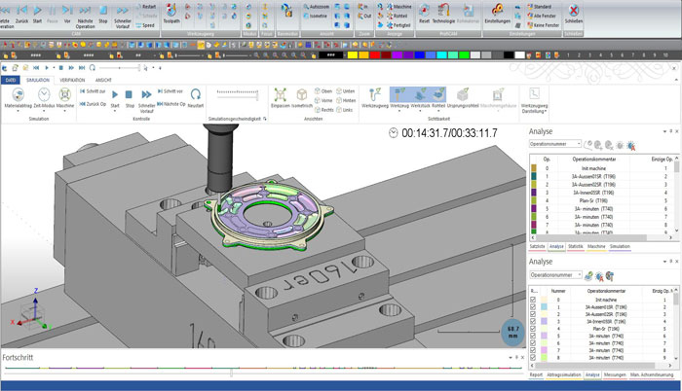Click Einpassen fit-view icon
Screen dimensions: 682x391
pos(281,95)
